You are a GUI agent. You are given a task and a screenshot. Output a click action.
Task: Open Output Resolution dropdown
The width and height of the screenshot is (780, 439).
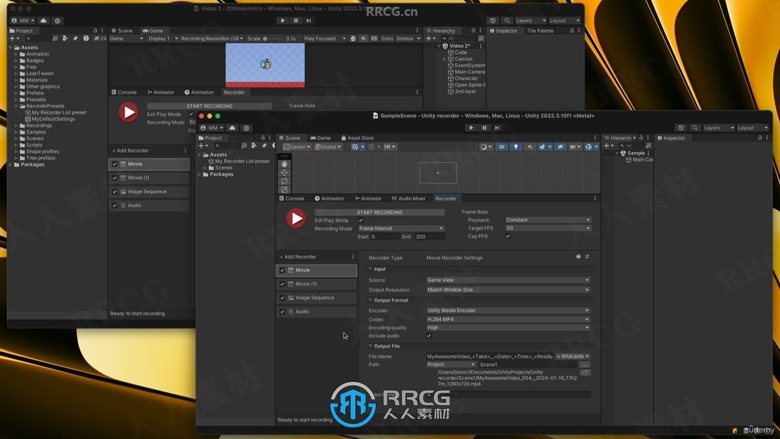point(508,290)
